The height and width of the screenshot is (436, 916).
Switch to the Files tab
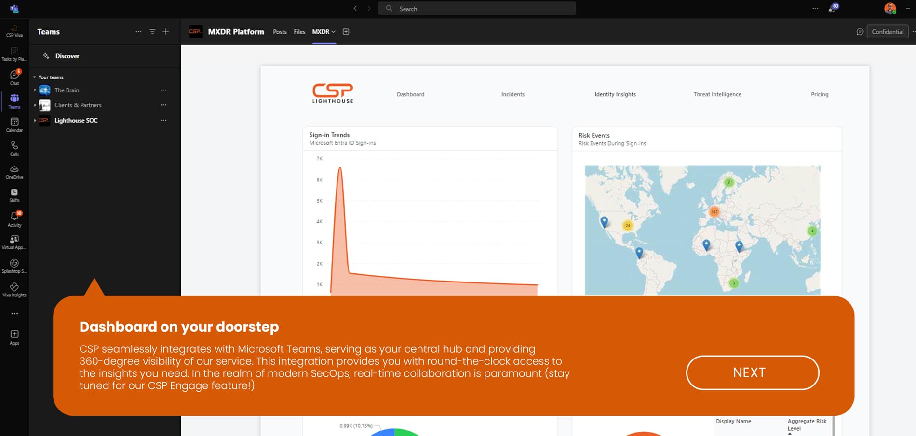pos(299,32)
